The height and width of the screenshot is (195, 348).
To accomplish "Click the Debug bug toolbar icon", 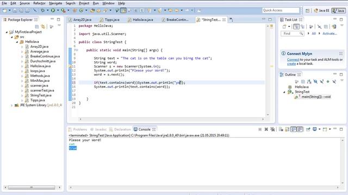I will tap(42, 10).
